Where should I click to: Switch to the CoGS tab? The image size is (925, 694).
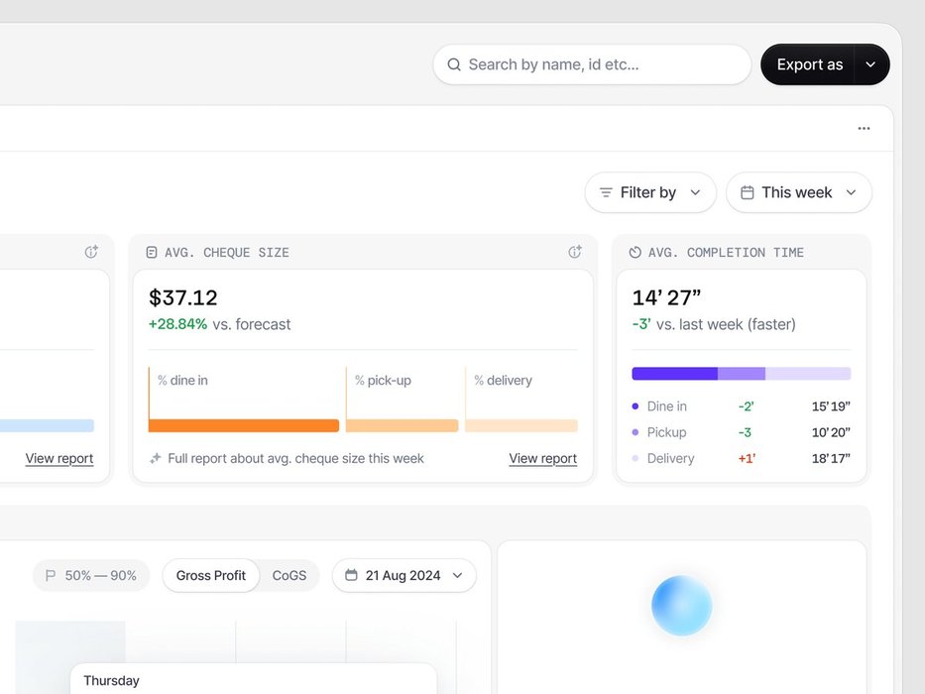(289, 575)
